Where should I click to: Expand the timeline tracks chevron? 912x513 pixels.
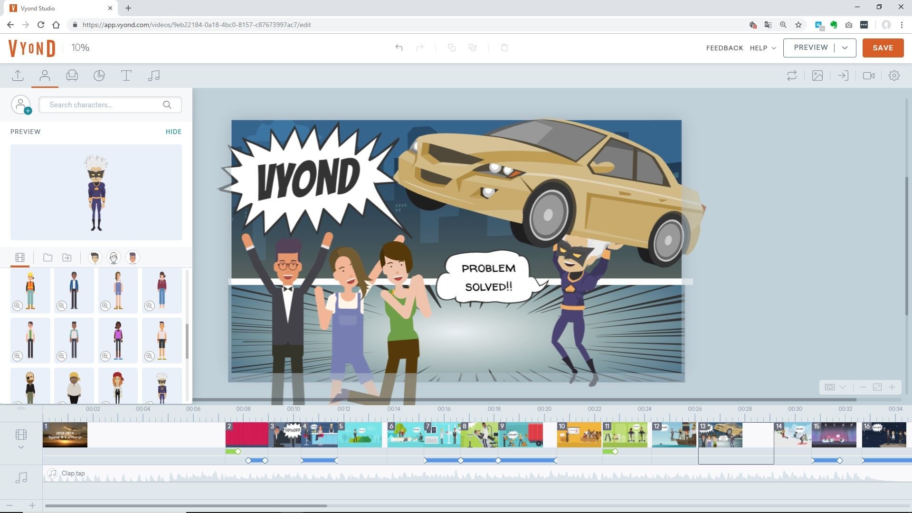click(21, 447)
